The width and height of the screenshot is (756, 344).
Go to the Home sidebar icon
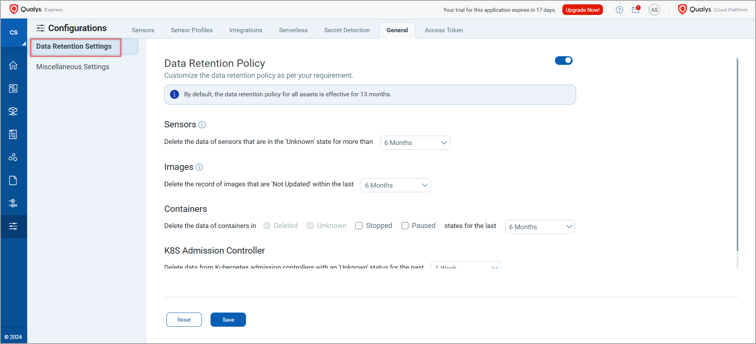pyautogui.click(x=13, y=65)
